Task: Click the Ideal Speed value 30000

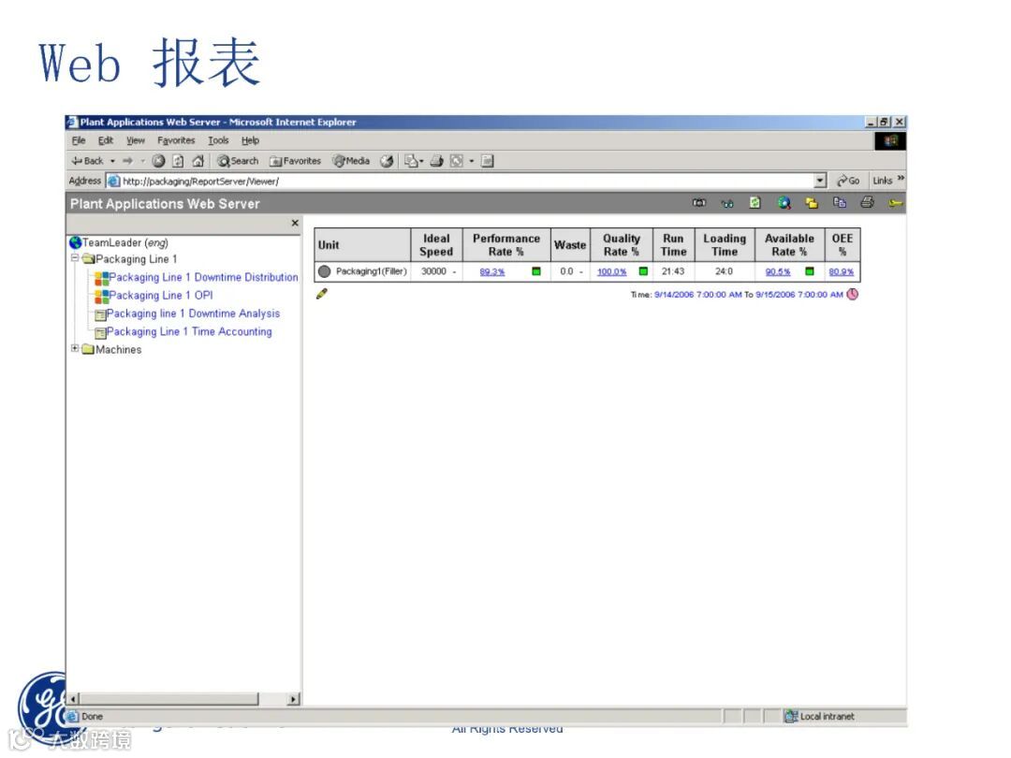Action: (434, 271)
